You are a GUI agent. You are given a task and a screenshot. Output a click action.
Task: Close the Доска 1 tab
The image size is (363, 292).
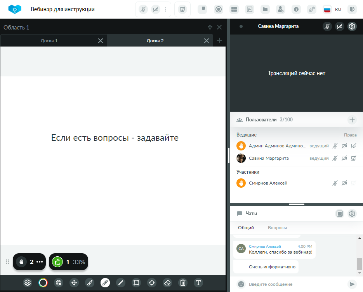(101, 41)
